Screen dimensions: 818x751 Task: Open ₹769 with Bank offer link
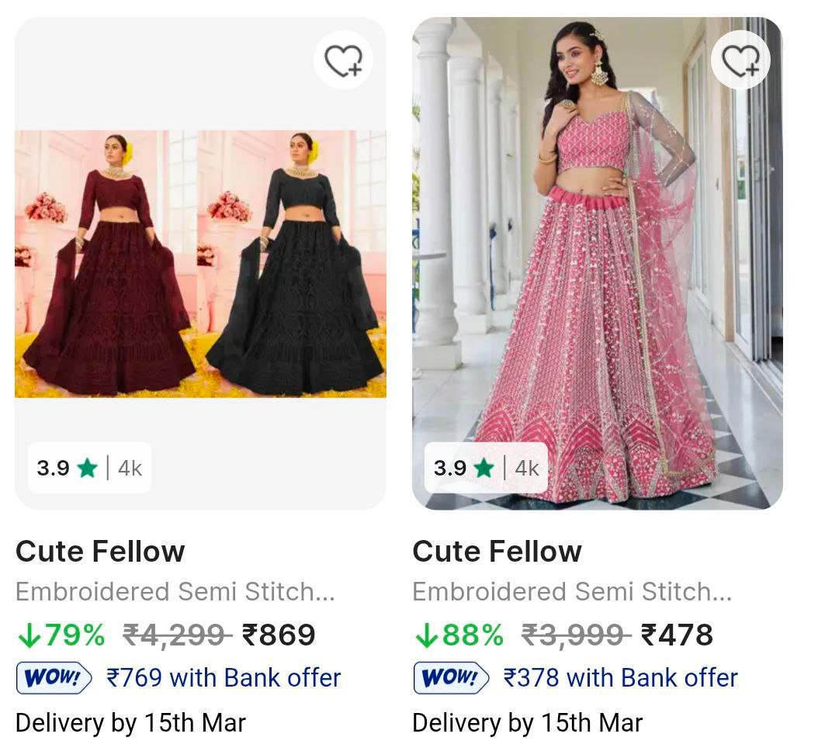click(x=224, y=678)
